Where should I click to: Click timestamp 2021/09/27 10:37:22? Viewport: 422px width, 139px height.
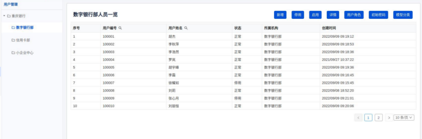338,60
